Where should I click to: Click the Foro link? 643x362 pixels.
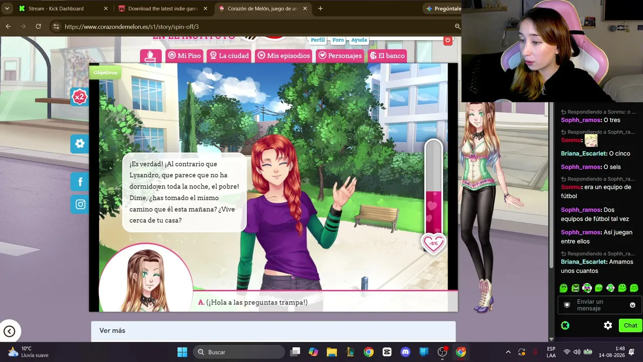[338, 40]
